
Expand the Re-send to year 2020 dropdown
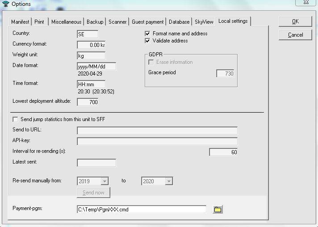click(x=168, y=181)
